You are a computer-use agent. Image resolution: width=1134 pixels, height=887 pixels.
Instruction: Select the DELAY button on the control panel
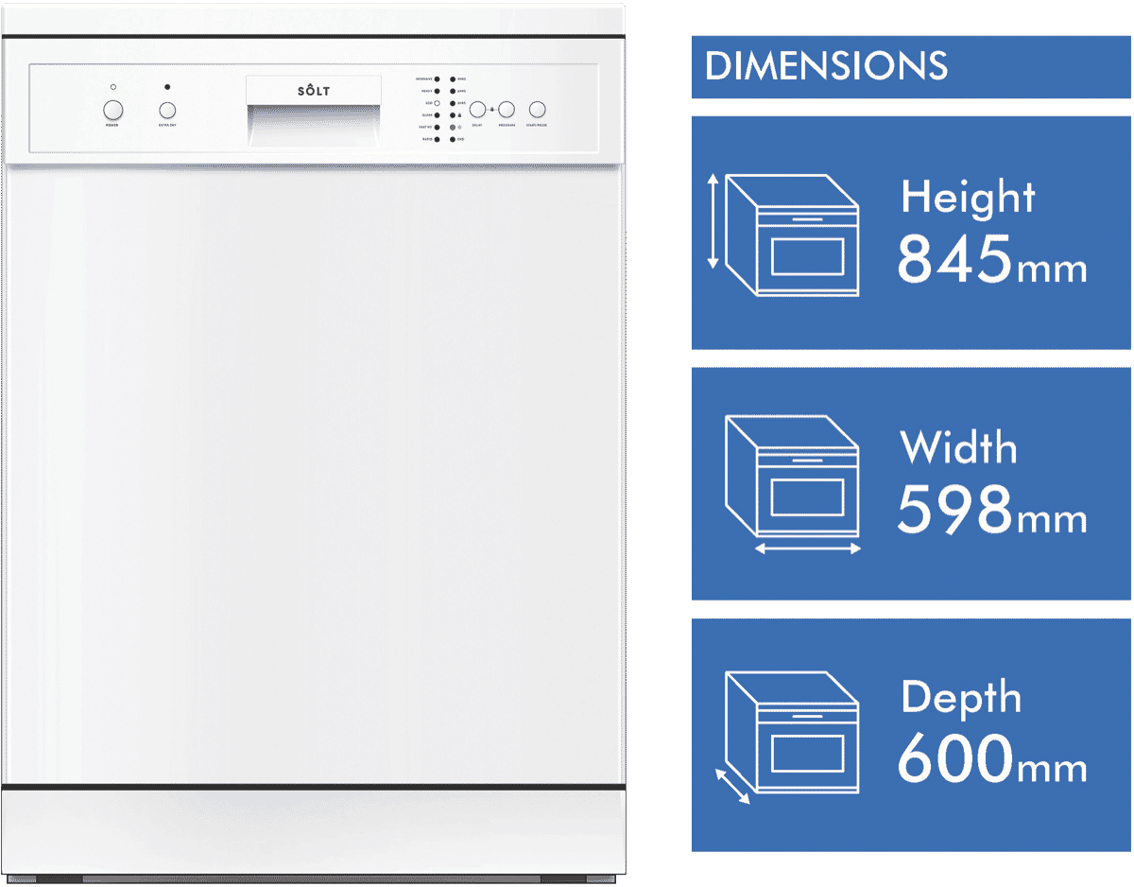click(x=478, y=110)
